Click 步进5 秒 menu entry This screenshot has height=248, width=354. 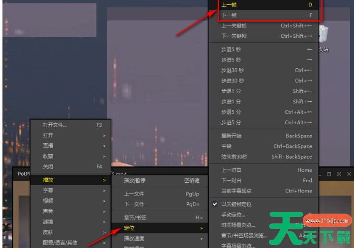click(264, 60)
